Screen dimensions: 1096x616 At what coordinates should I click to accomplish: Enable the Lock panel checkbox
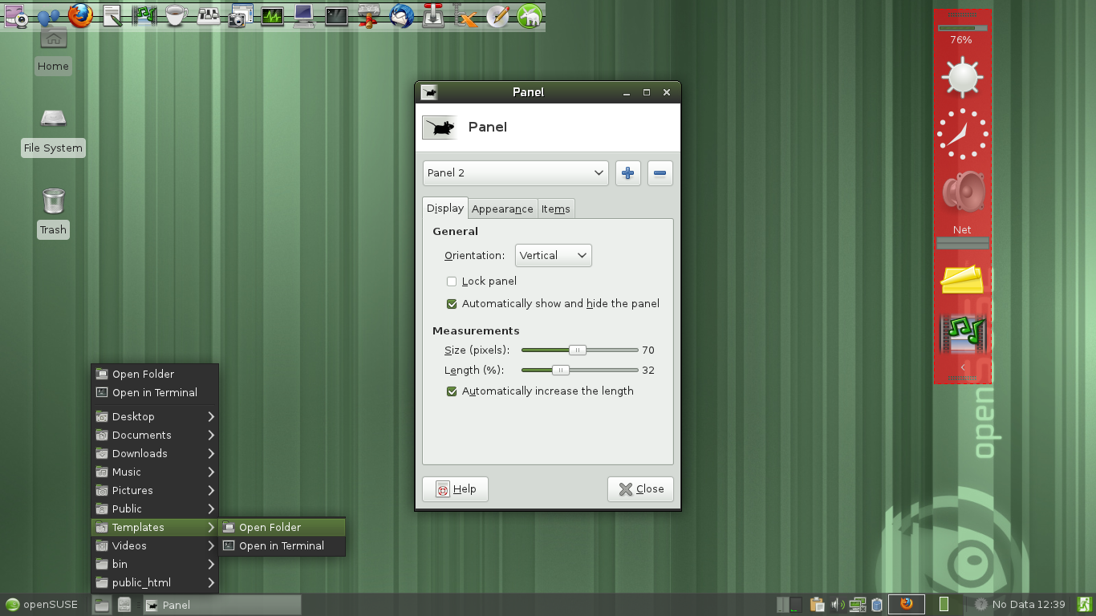click(452, 282)
